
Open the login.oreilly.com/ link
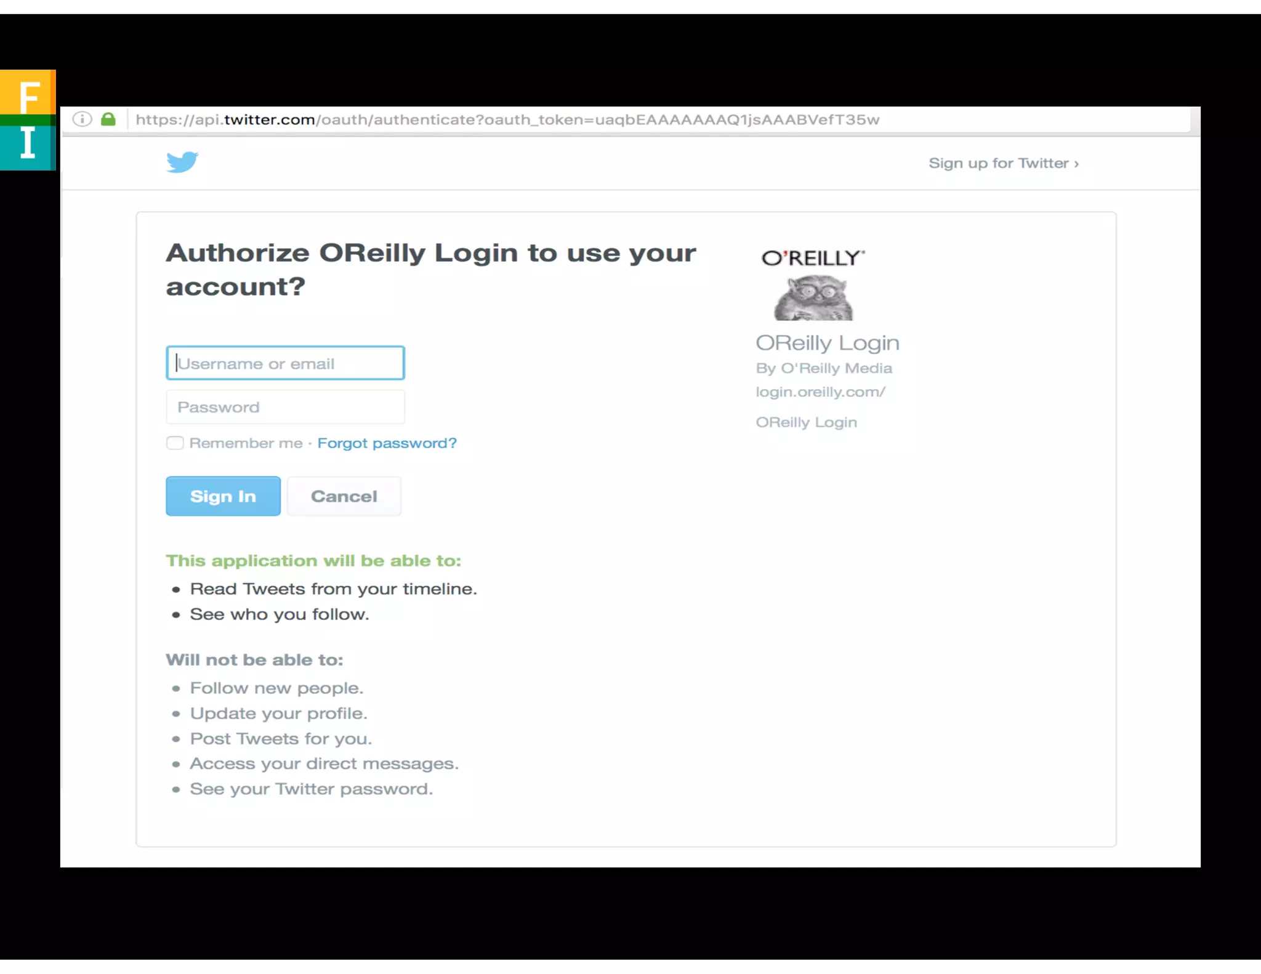click(821, 392)
